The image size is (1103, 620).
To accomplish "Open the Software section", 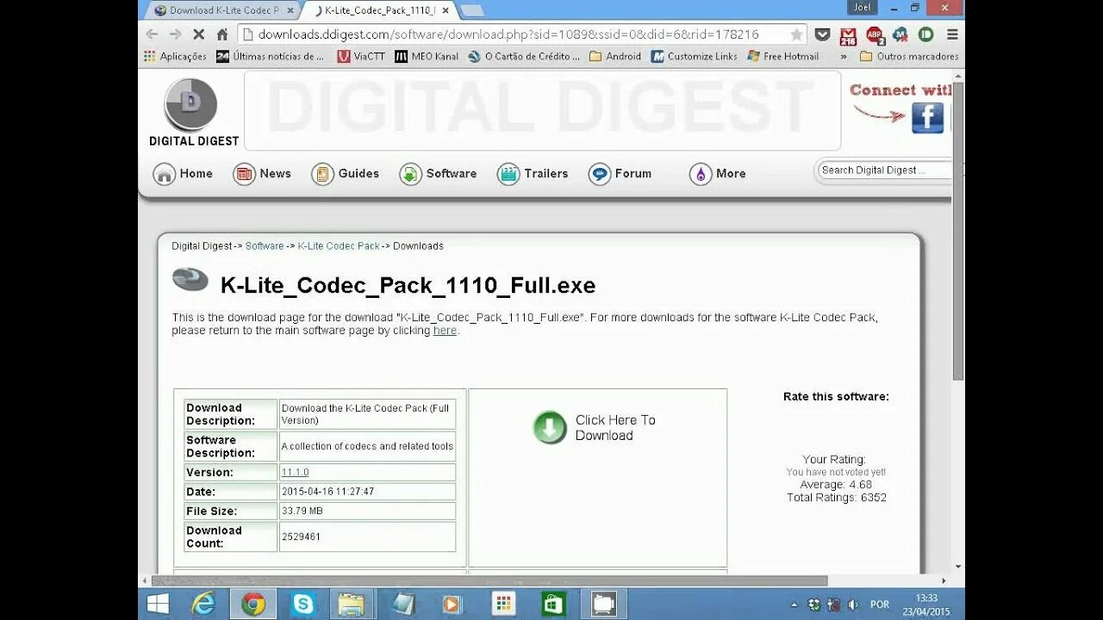I will pyautogui.click(x=438, y=174).
